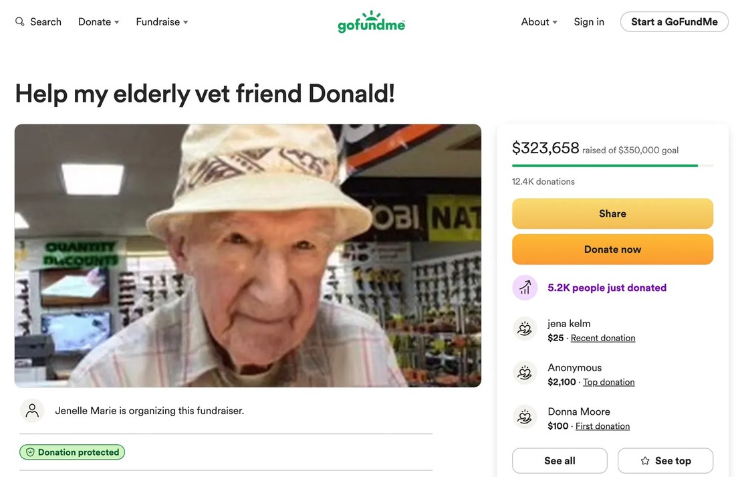This screenshot has height=477, width=738.
Task: Expand the About dropdown menu
Action: point(539,22)
